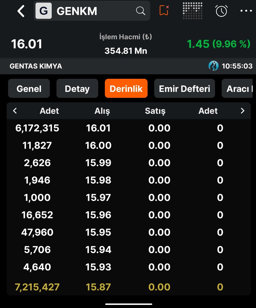This screenshot has height=308, width=256.
Task: Select the 15.96 bid price
Action: pos(98,215)
